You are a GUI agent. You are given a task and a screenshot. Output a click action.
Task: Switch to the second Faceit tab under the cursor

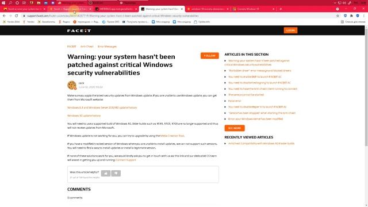pos(70,9)
